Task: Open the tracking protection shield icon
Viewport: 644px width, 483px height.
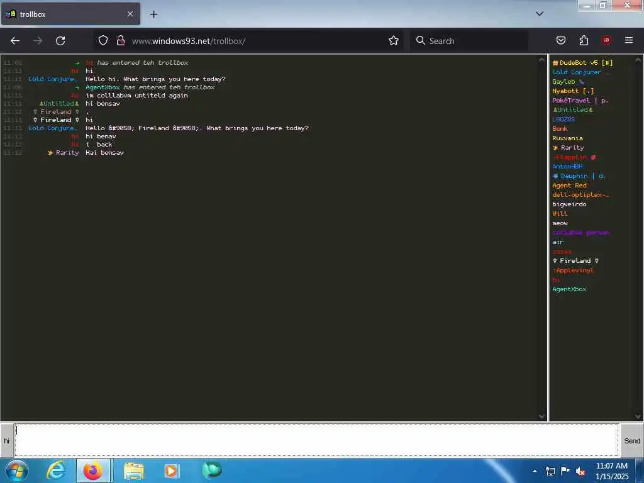Action: click(103, 40)
